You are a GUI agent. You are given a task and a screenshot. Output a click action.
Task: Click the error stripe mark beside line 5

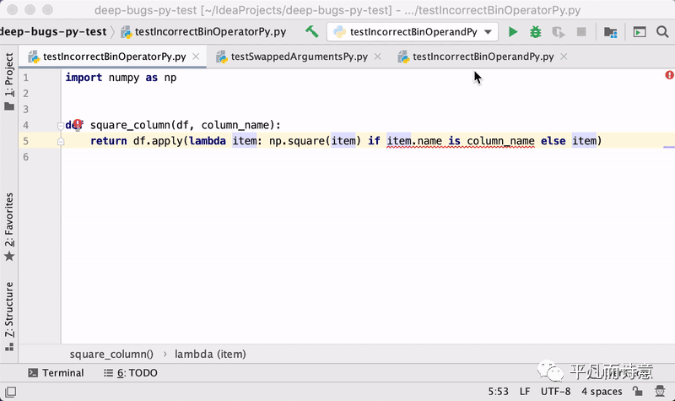pyautogui.click(x=669, y=147)
